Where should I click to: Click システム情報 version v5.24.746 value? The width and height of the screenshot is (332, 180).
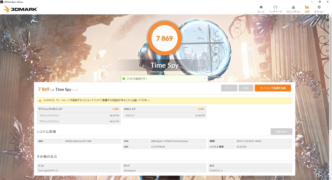coord(242,147)
